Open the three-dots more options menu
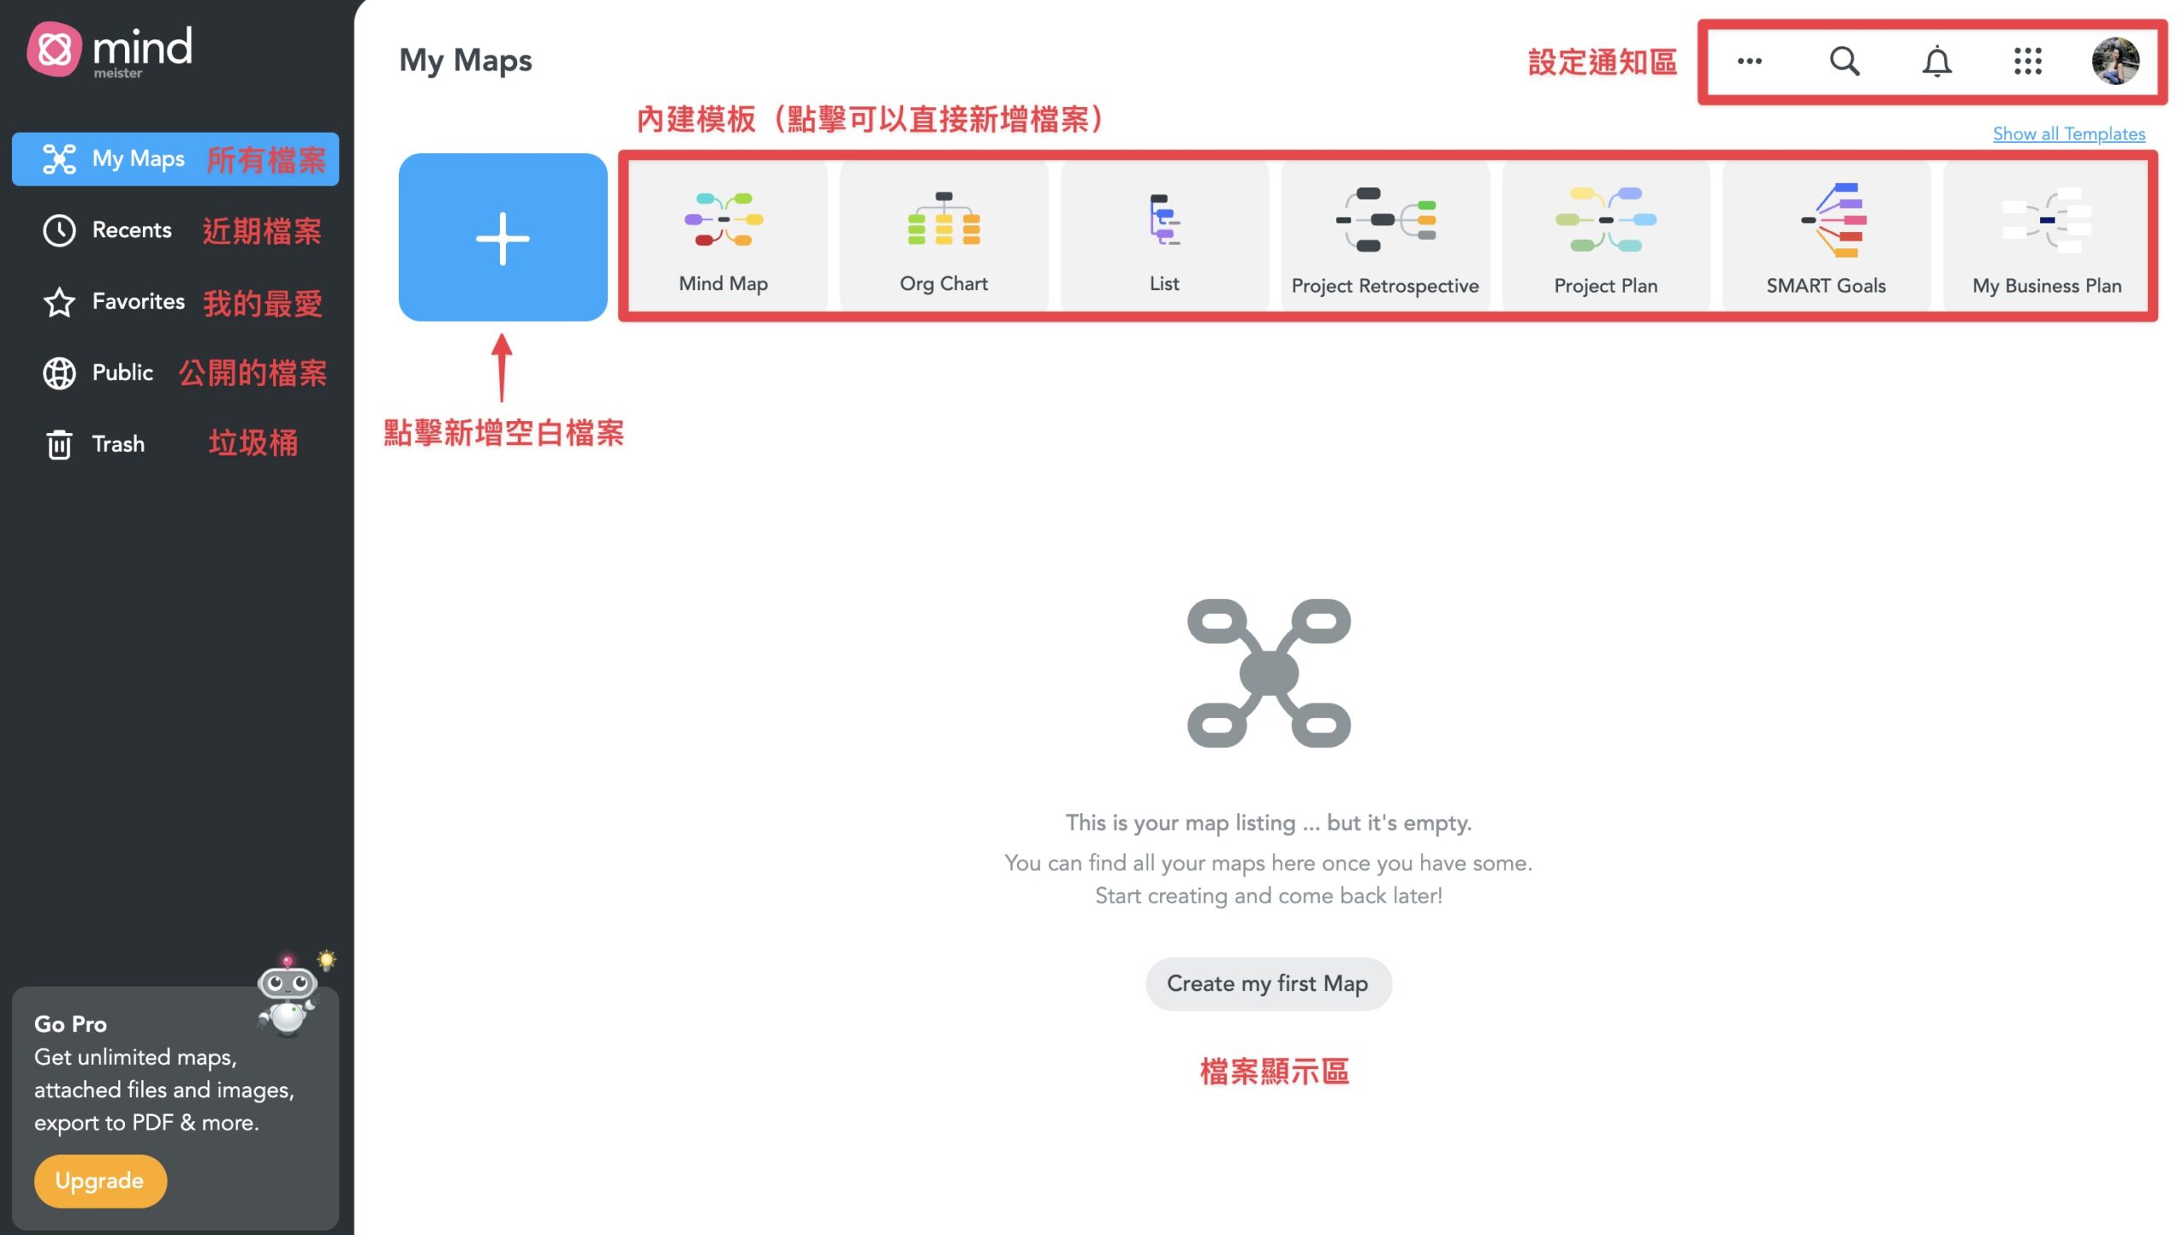This screenshot has width=2177, height=1235. [x=1749, y=61]
